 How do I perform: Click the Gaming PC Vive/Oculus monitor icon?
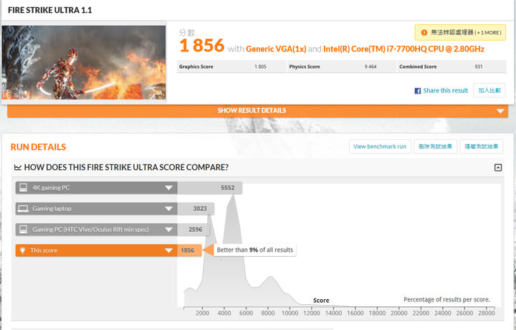coord(23,230)
